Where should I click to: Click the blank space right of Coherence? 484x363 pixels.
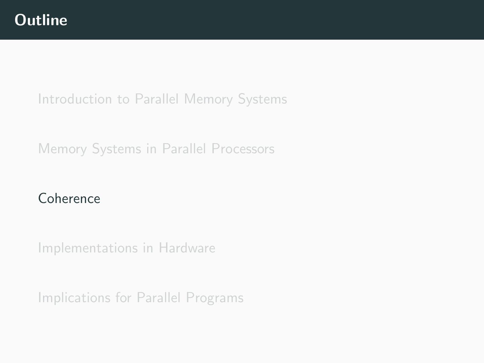pyautogui.click(x=269, y=199)
